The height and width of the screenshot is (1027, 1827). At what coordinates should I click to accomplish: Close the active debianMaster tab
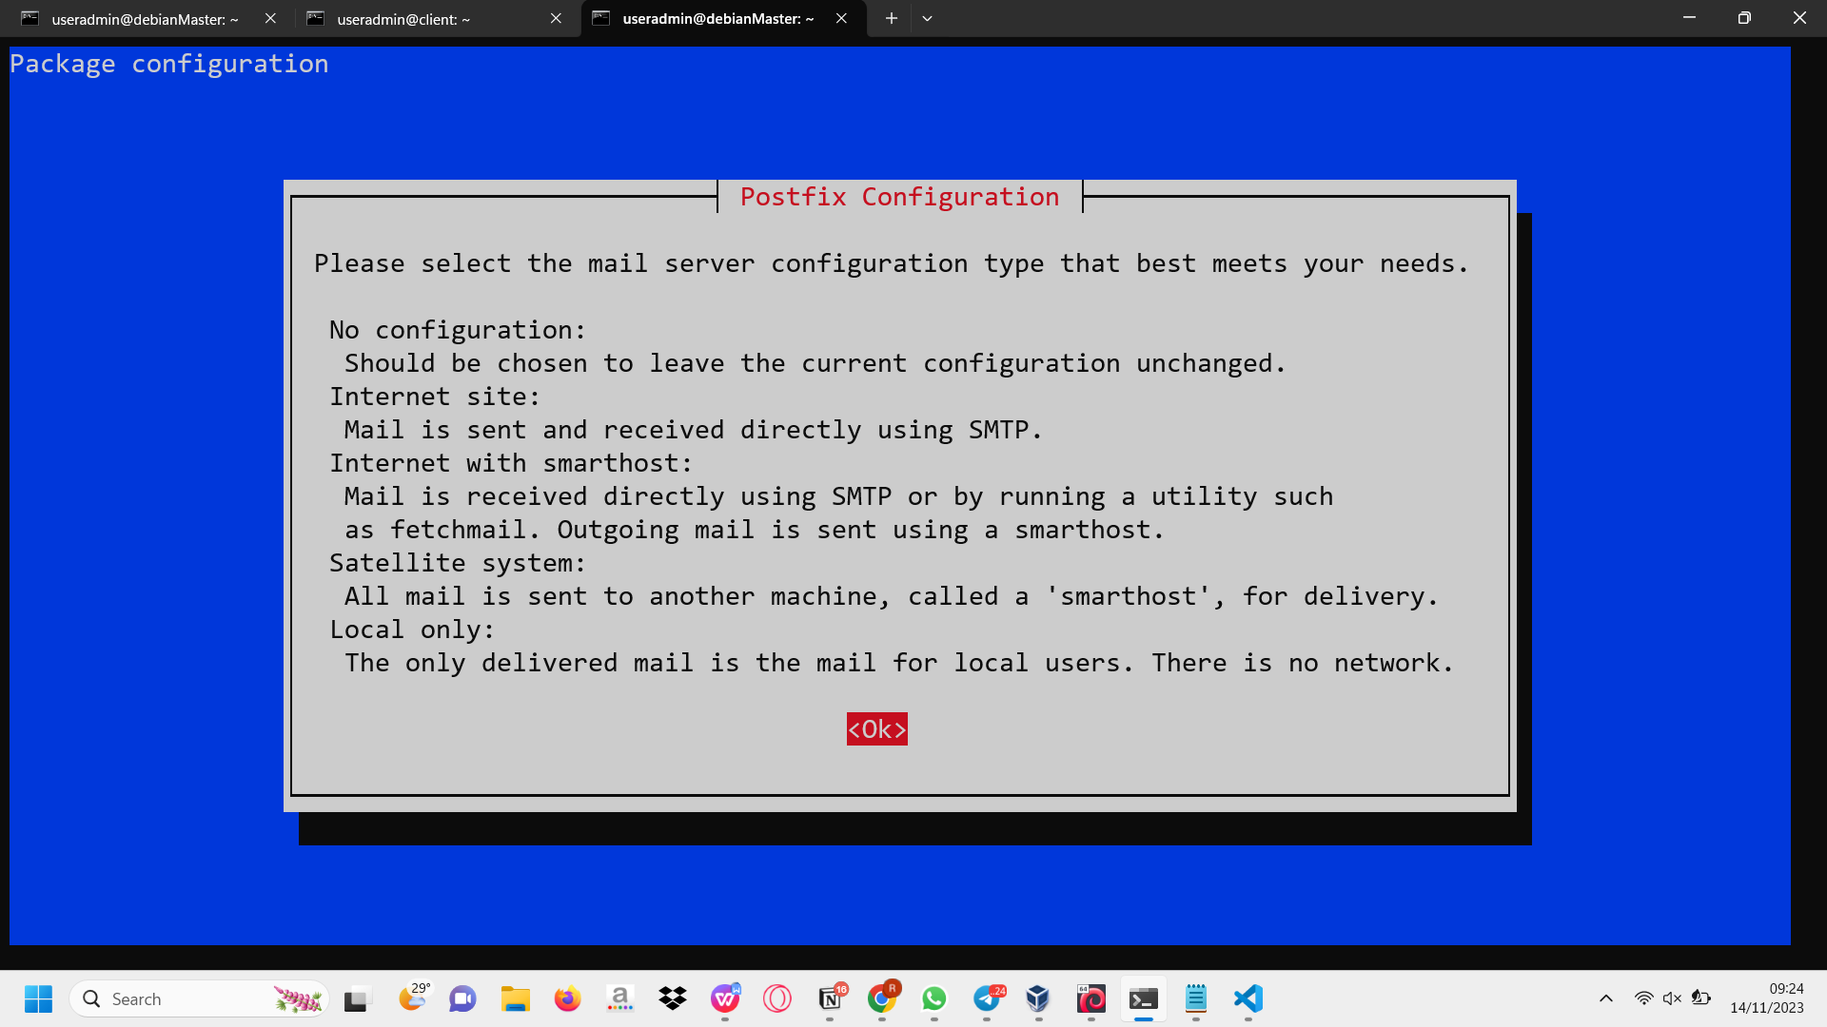tap(841, 18)
